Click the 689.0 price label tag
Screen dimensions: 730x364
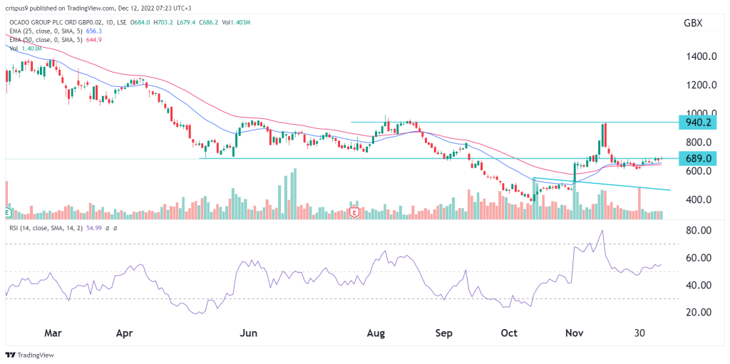coord(697,158)
